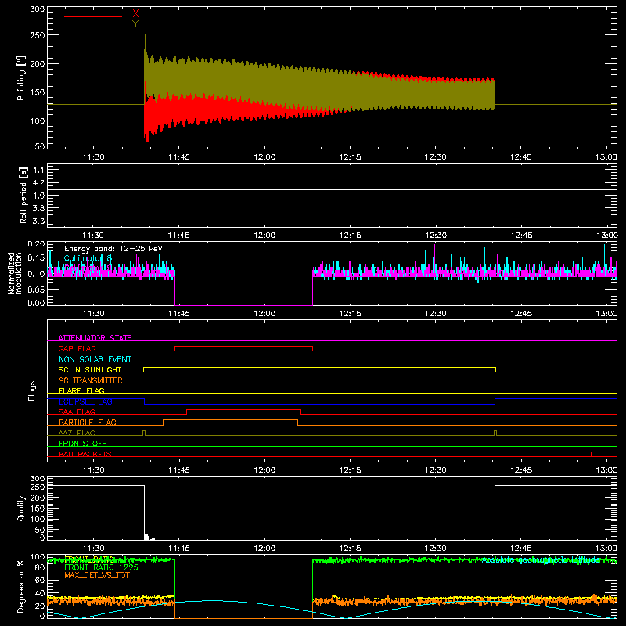The height and width of the screenshot is (626, 626).
Task: Click the '250' tick on Pointing axis
Action: (37, 35)
